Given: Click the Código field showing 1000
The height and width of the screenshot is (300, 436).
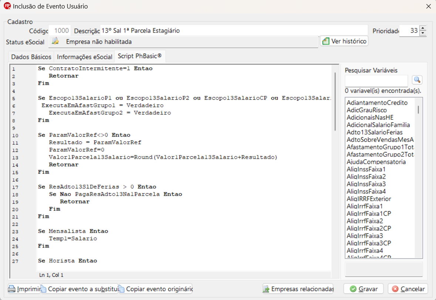Looking at the screenshot, I should pos(60,31).
